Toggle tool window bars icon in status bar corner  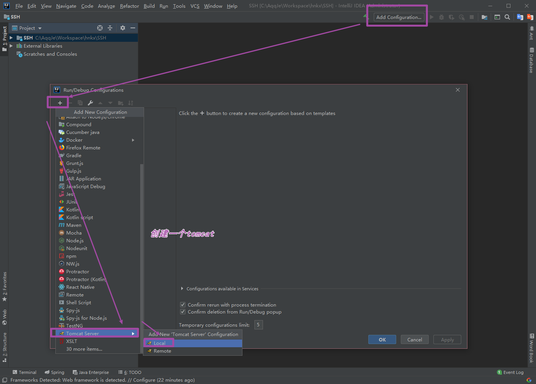pos(5,380)
